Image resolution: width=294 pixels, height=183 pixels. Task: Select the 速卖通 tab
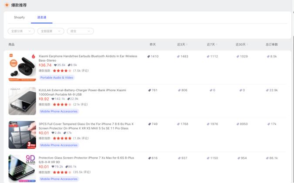(42, 17)
